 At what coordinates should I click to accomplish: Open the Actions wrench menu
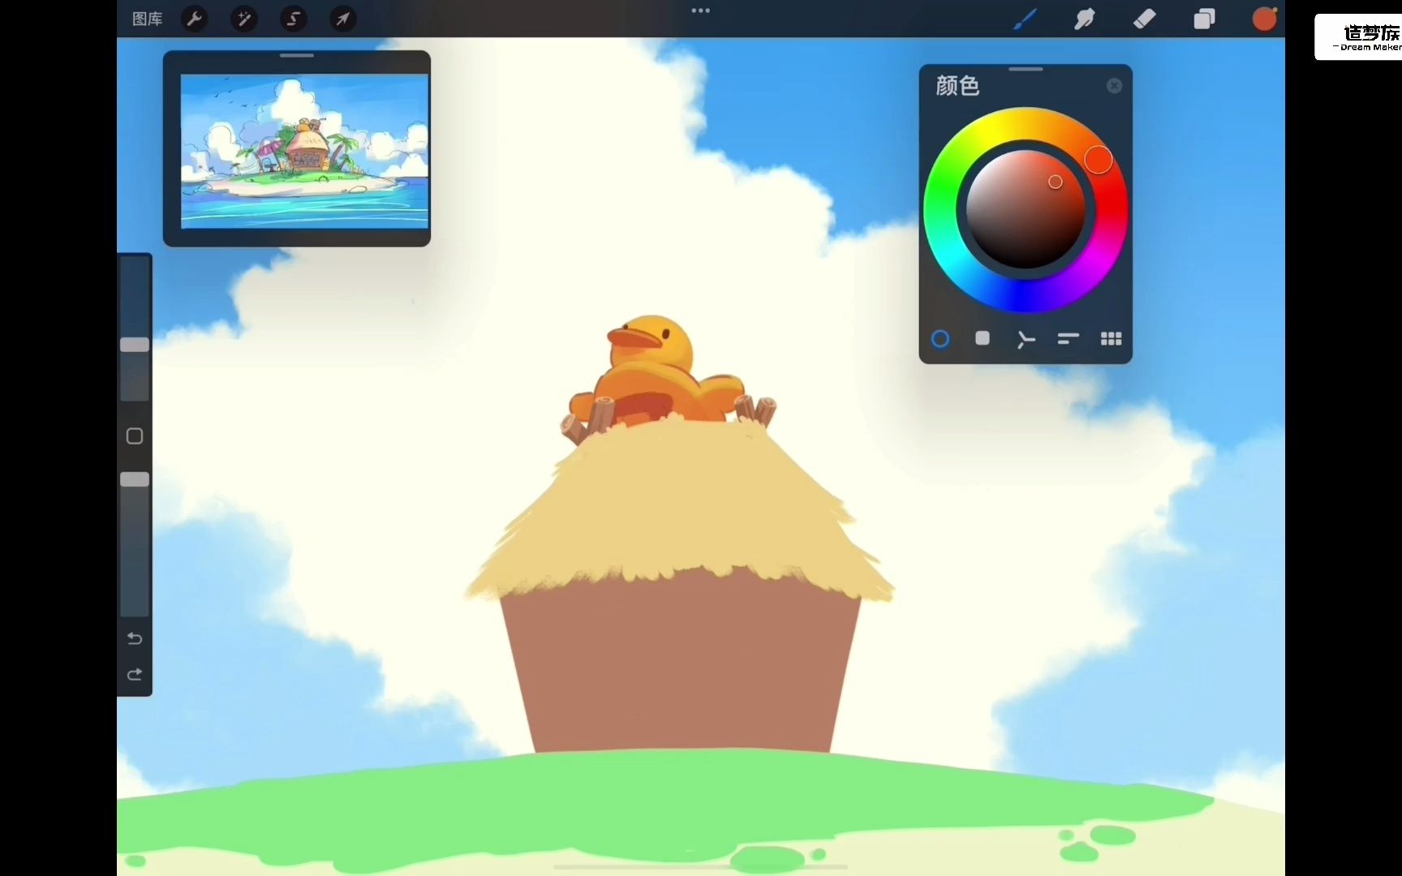(x=195, y=19)
